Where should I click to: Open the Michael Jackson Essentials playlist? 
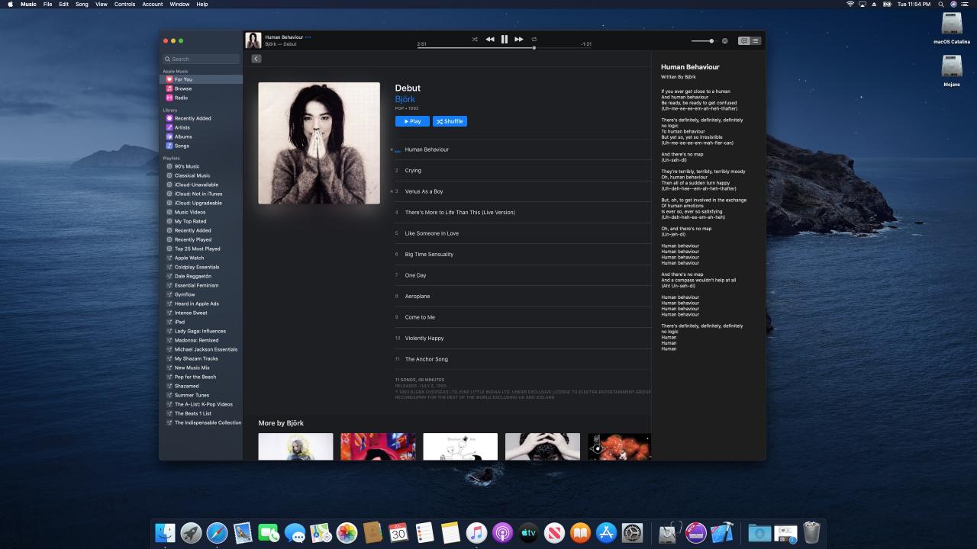(201, 349)
